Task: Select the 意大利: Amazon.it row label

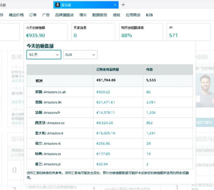Action: 49,133
